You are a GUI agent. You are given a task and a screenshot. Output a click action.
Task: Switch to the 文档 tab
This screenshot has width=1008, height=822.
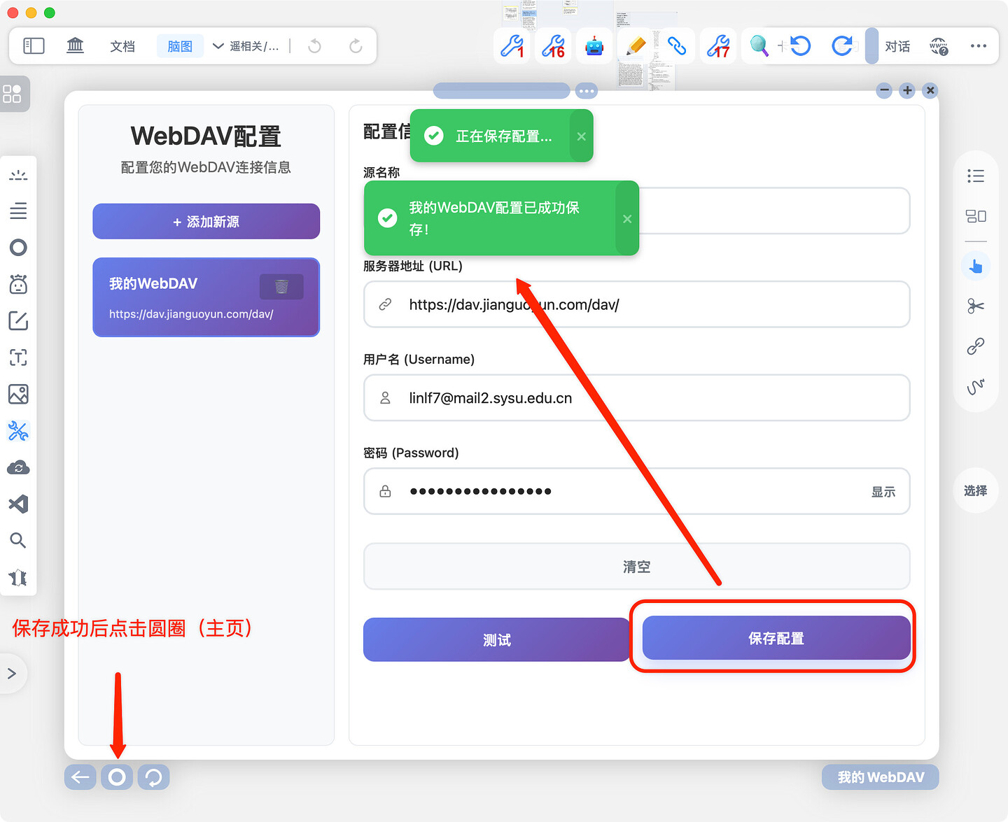click(122, 46)
